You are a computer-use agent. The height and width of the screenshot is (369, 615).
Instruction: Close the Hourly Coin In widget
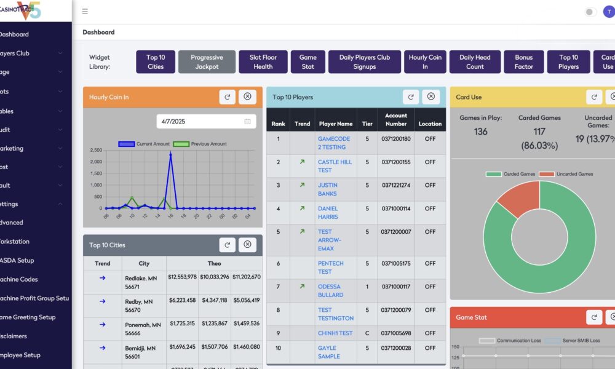point(247,97)
